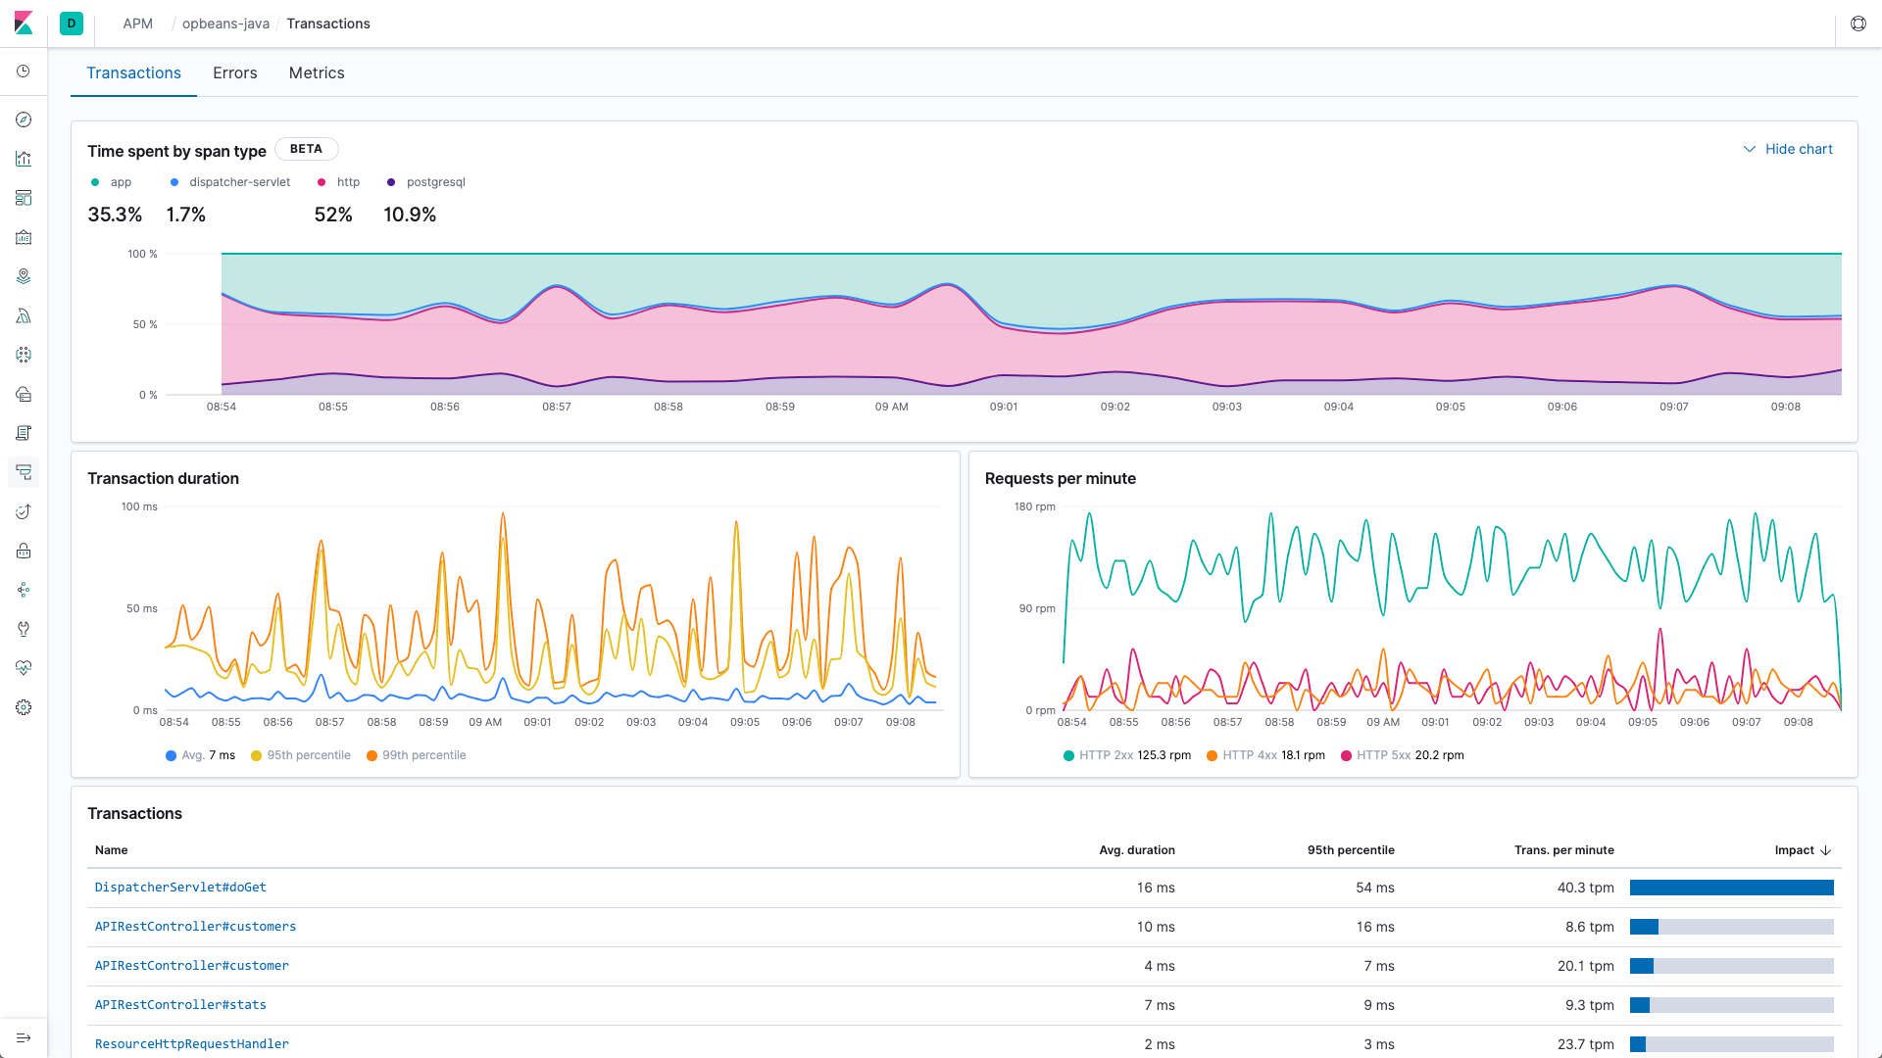Switch to the Errors tab
The height and width of the screenshot is (1058, 1882).
point(235,73)
